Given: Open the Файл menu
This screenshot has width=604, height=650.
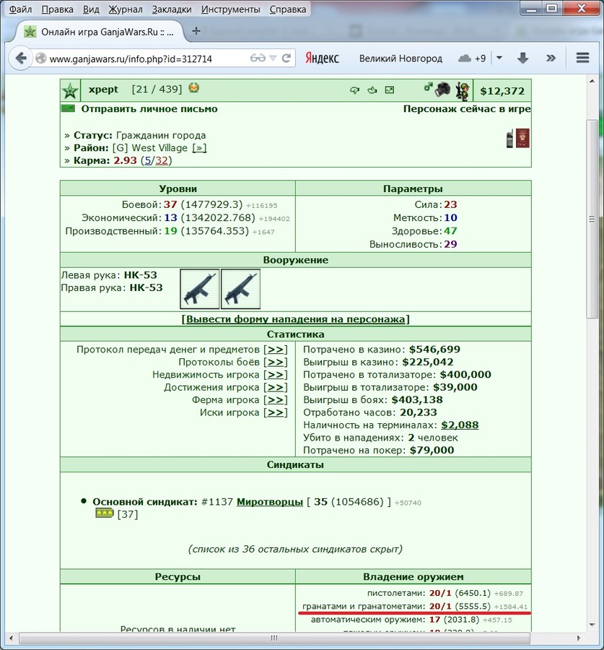Looking at the screenshot, I should coord(20,9).
